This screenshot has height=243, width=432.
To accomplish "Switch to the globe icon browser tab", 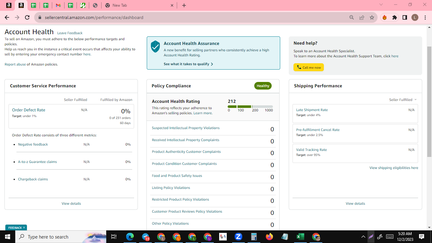I will click(95, 5).
